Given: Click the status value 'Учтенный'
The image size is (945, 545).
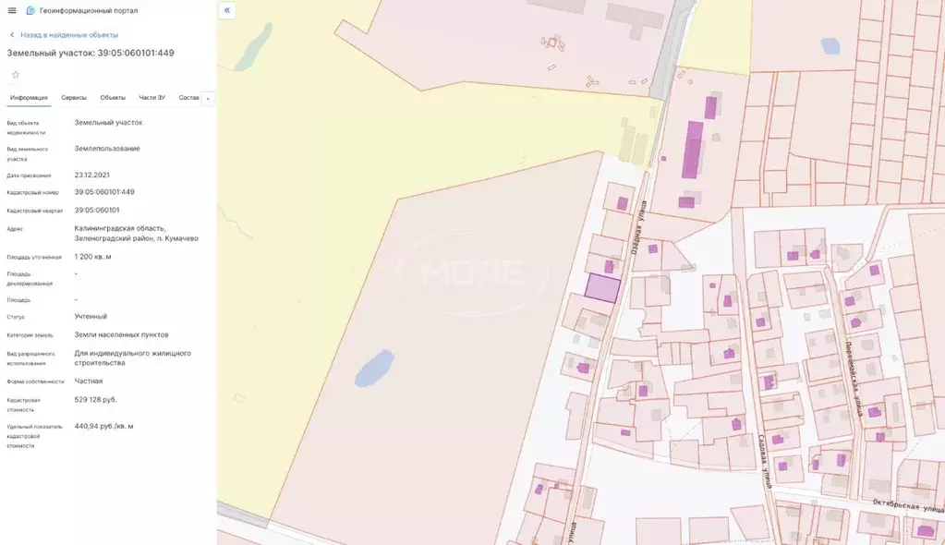Looking at the screenshot, I should (91, 317).
